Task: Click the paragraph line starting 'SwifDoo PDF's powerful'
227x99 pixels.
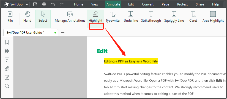Action: (165, 74)
